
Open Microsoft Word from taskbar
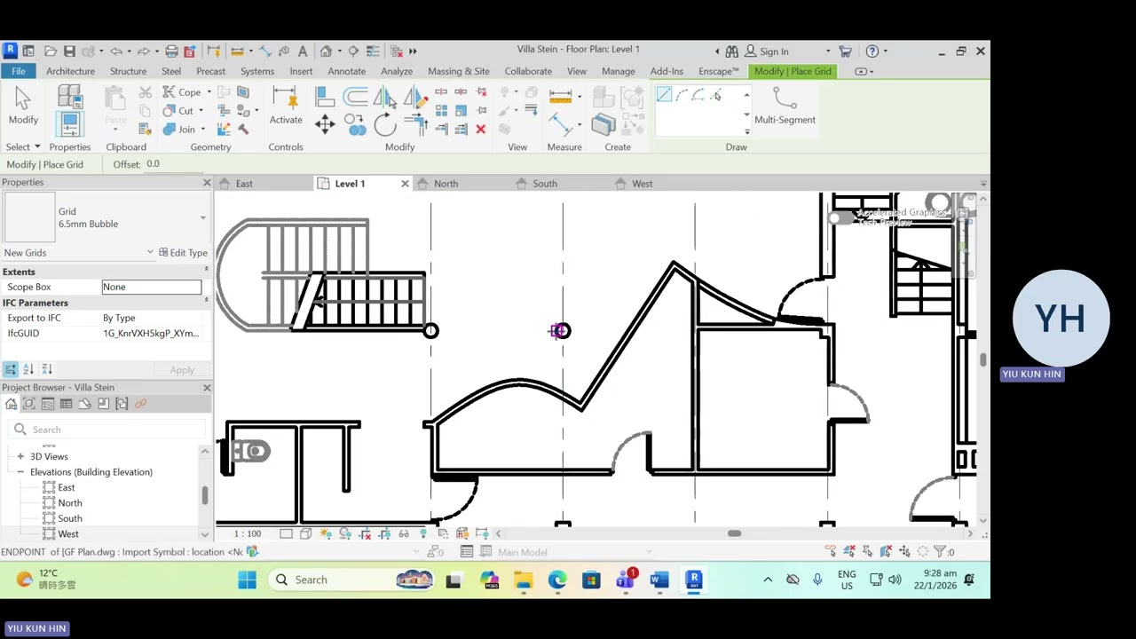tap(659, 580)
